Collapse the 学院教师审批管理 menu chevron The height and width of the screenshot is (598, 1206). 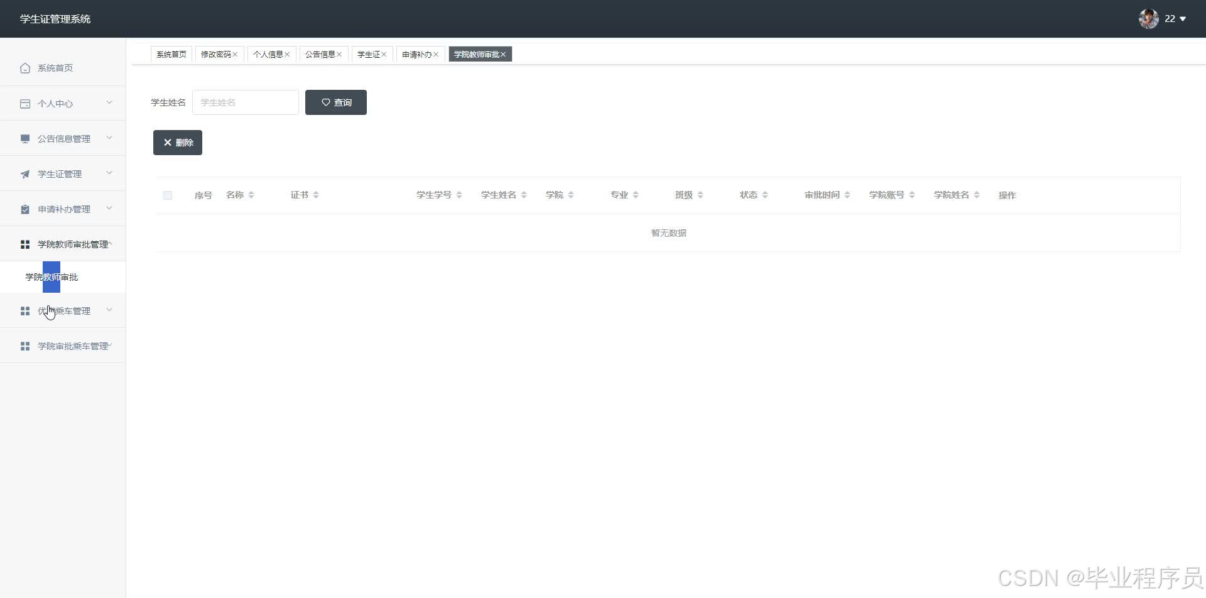tap(111, 243)
